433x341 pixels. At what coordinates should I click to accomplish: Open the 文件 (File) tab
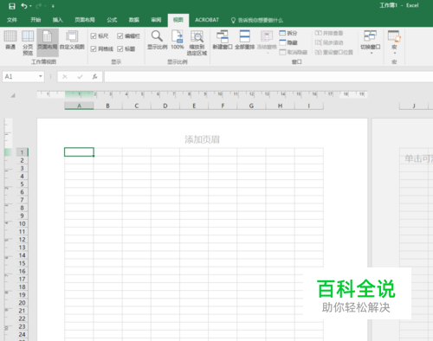[12, 20]
